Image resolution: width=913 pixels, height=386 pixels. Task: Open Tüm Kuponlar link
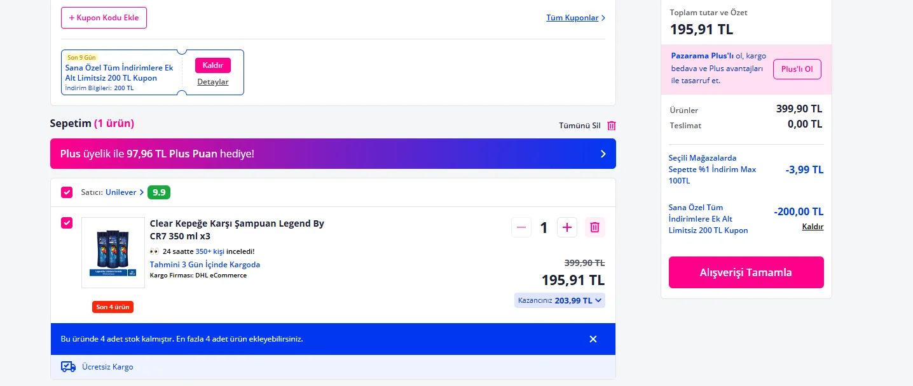coord(575,18)
